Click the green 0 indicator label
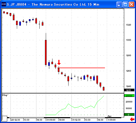This screenshot has width=136, height=123. [129, 114]
